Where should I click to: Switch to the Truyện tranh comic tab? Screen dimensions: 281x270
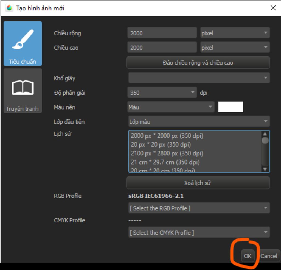[x=23, y=91]
